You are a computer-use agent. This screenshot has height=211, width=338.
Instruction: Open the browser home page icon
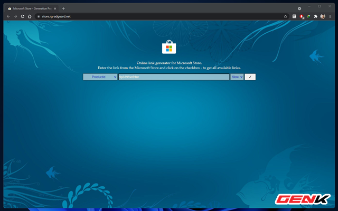click(x=30, y=16)
